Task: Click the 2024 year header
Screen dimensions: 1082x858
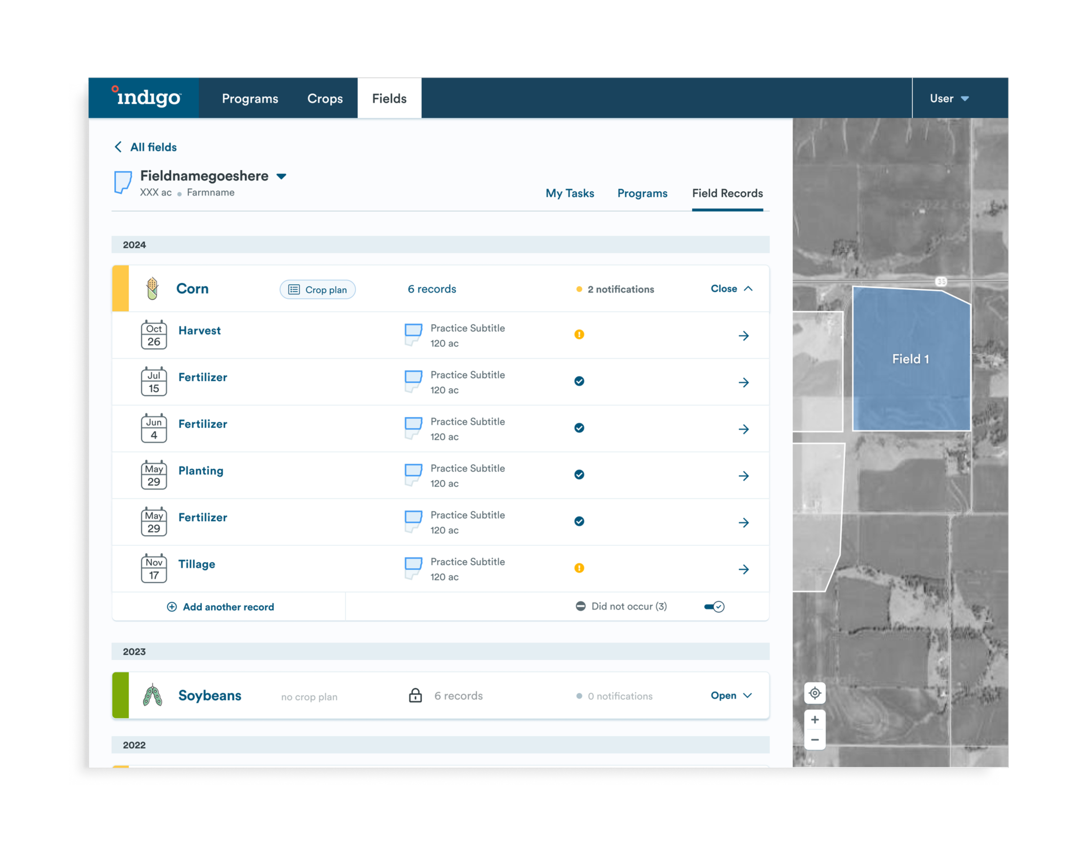Action: 440,245
